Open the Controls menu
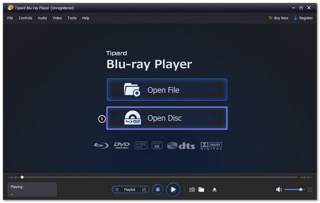 click(x=25, y=18)
